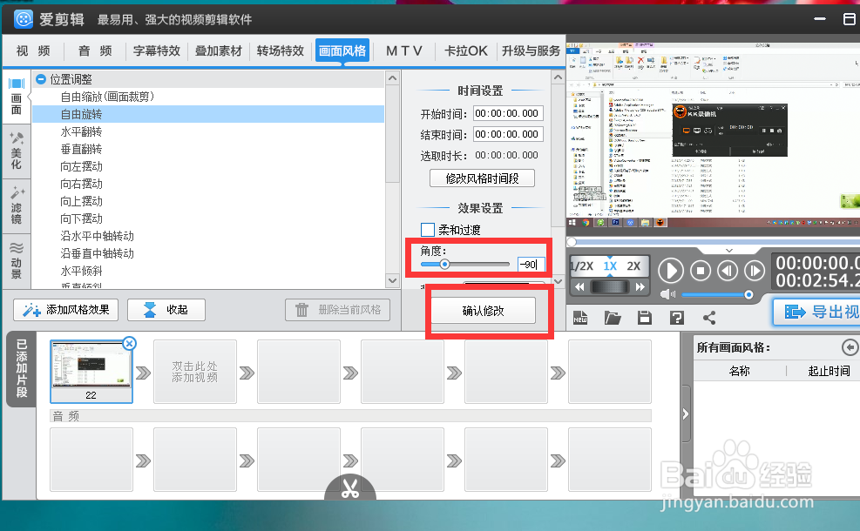This screenshot has height=531, width=860.
Task: Switch to the 叠加素材 tab
Action: click(x=219, y=51)
